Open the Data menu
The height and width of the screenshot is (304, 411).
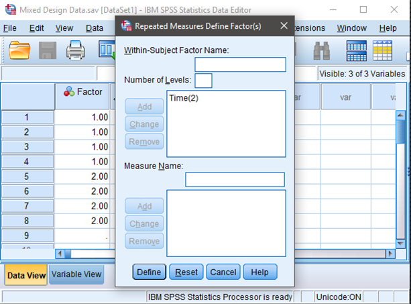coord(95,28)
